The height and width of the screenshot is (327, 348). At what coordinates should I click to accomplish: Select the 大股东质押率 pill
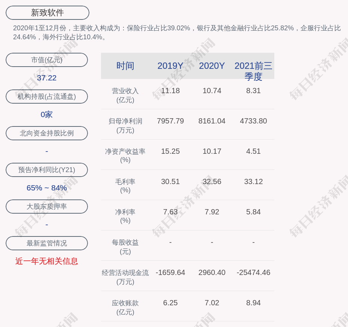click(47, 207)
